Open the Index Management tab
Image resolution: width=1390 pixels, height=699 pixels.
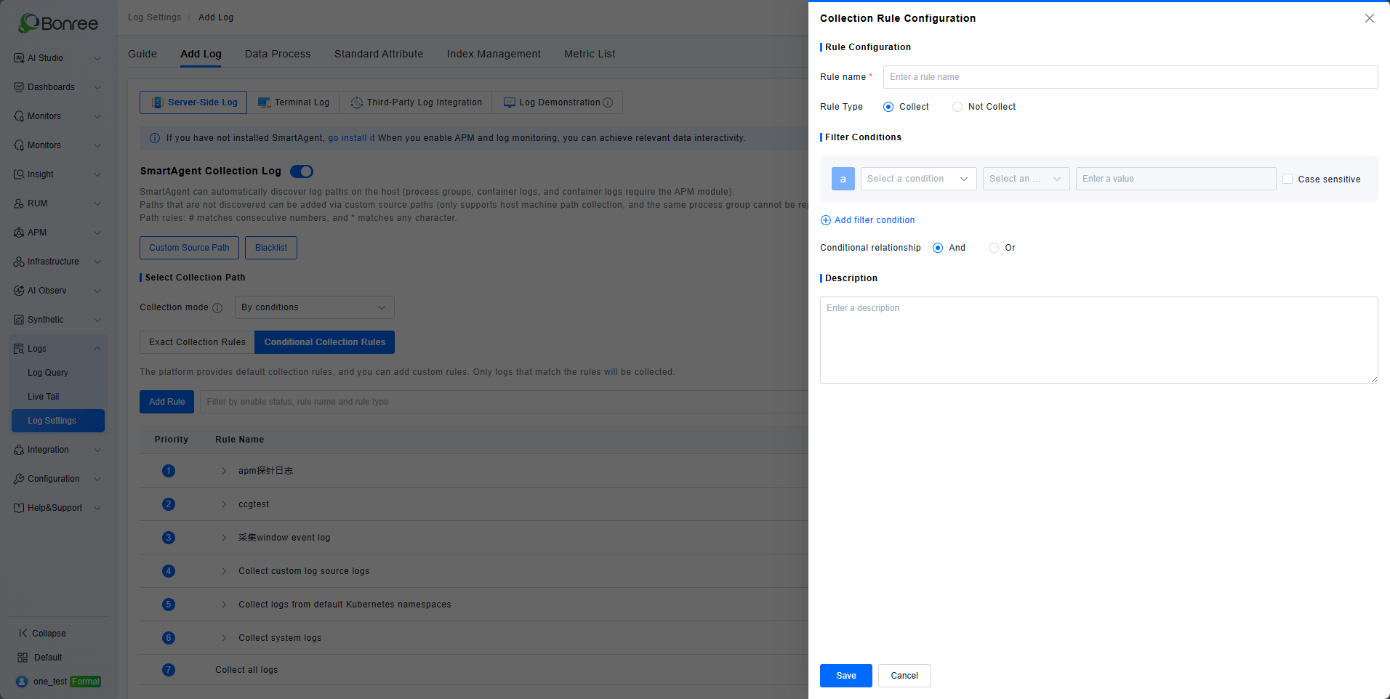pos(494,54)
